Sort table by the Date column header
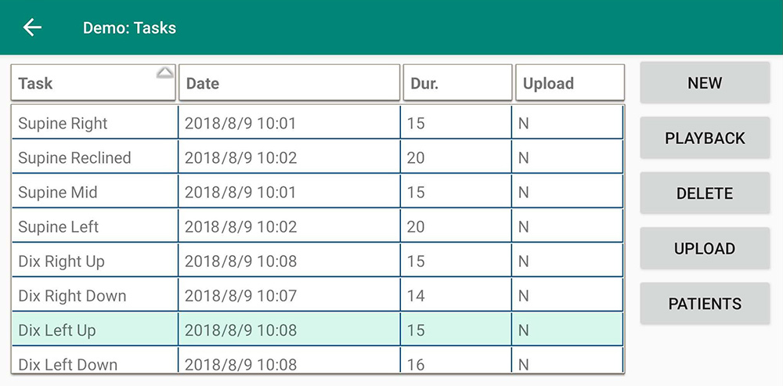 tap(289, 83)
